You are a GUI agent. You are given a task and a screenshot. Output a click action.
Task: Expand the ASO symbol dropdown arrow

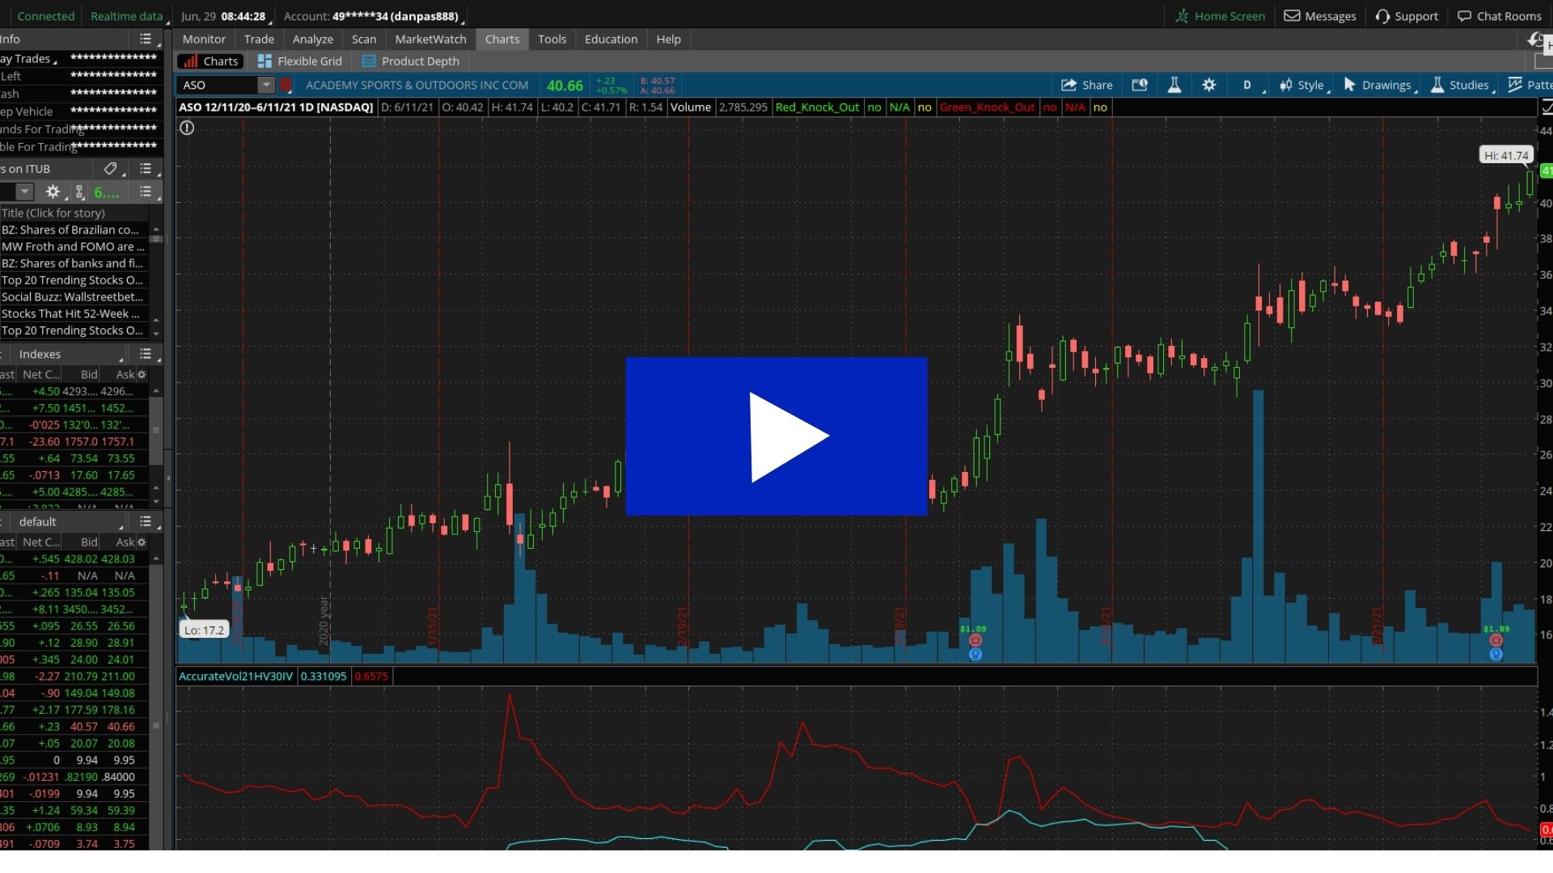tap(266, 85)
